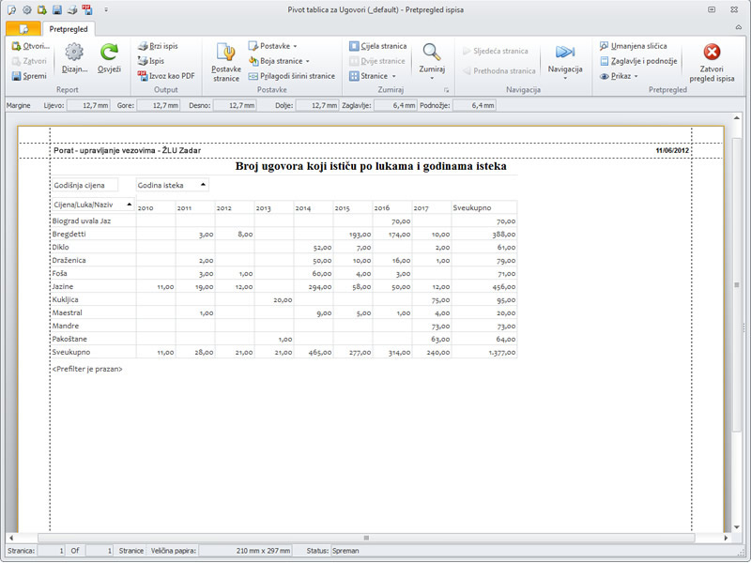The image size is (751, 563).
Task: Click the floppy save icon in quick access toolbar
Action: coord(57,9)
